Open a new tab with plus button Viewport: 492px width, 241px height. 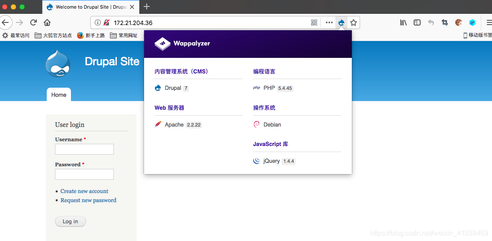tap(147, 6)
